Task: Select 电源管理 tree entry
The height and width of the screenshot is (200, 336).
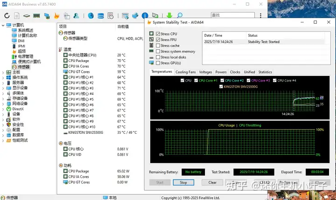Action: click(26, 56)
